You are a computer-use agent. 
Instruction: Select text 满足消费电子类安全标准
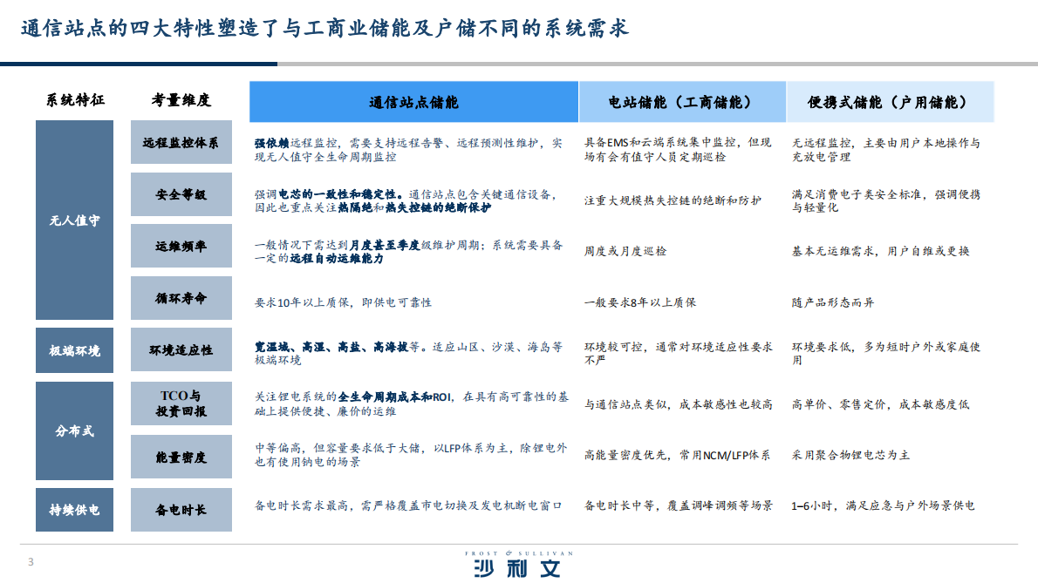point(885,201)
